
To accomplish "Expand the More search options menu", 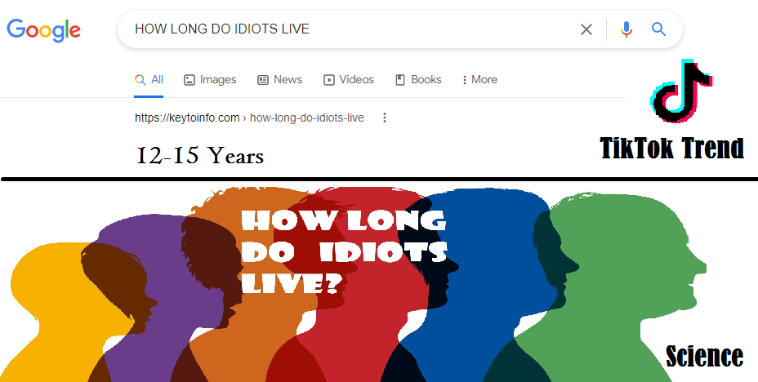I will tap(479, 80).
